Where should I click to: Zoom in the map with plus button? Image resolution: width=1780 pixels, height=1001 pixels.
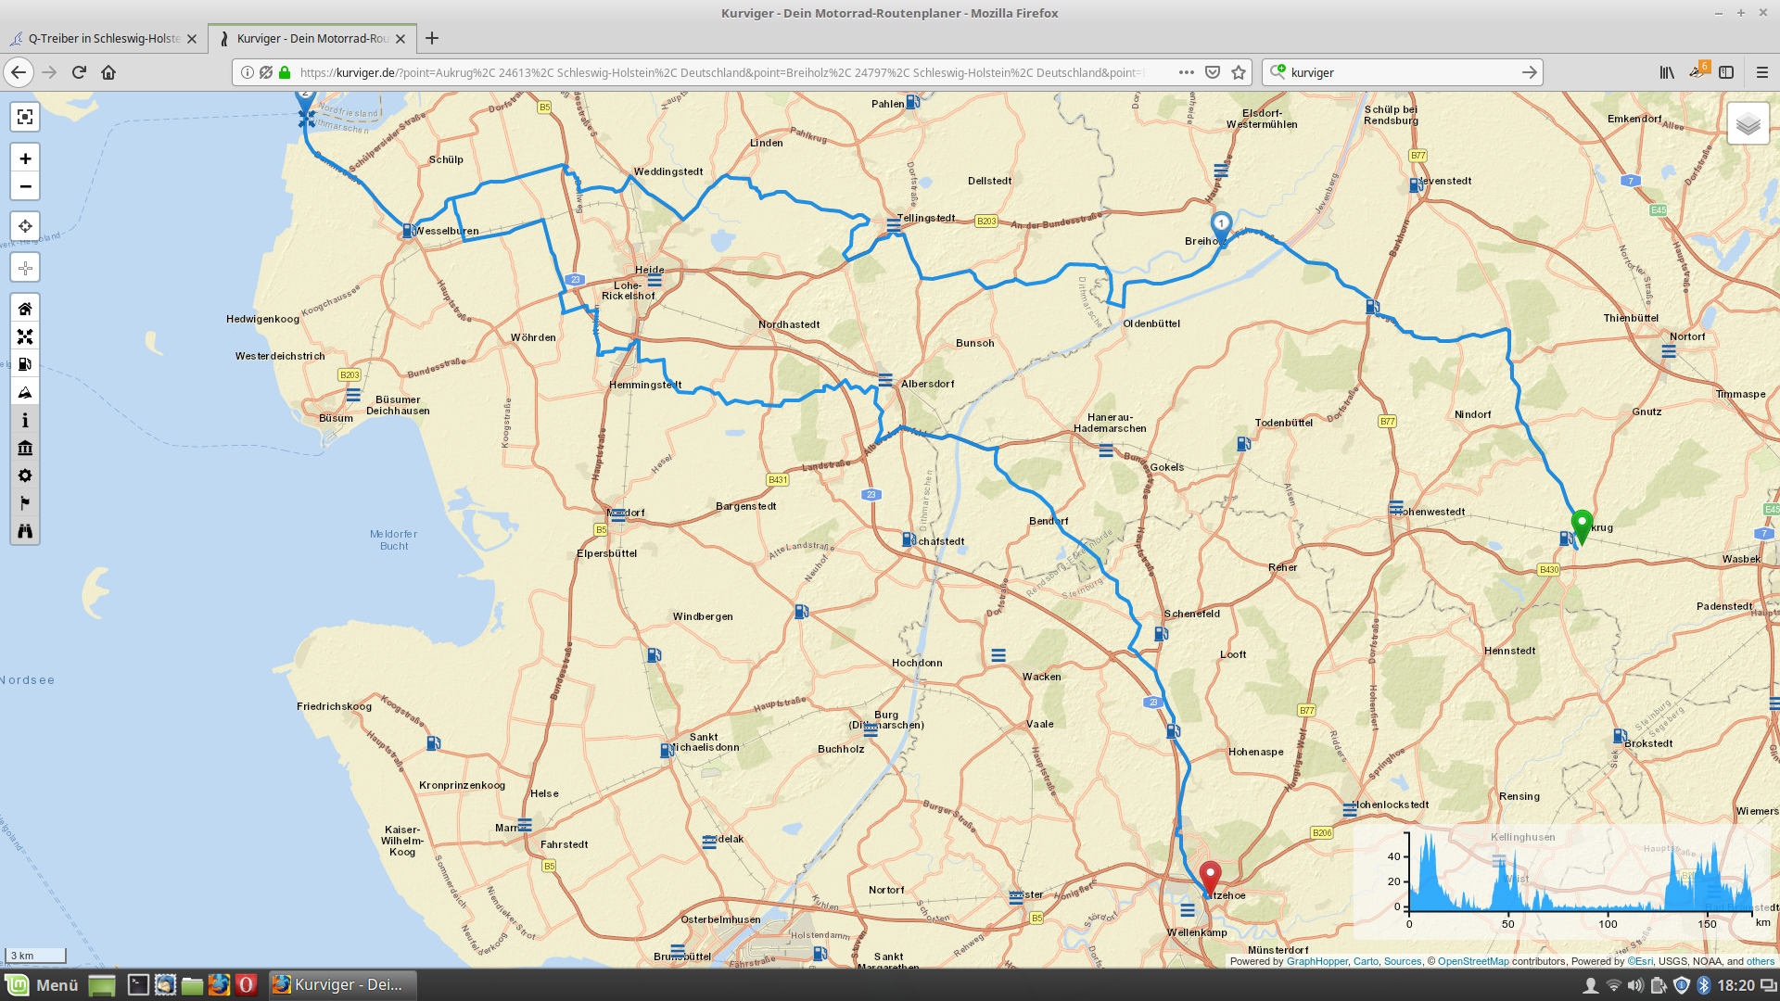coord(25,158)
